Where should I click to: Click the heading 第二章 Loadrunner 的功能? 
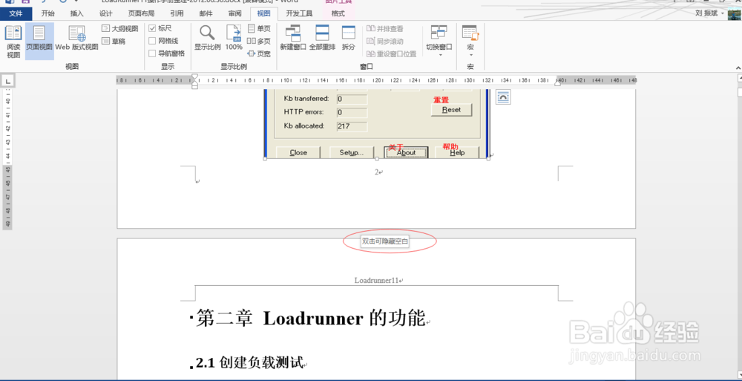pyautogui.click(x=310, y=319)
